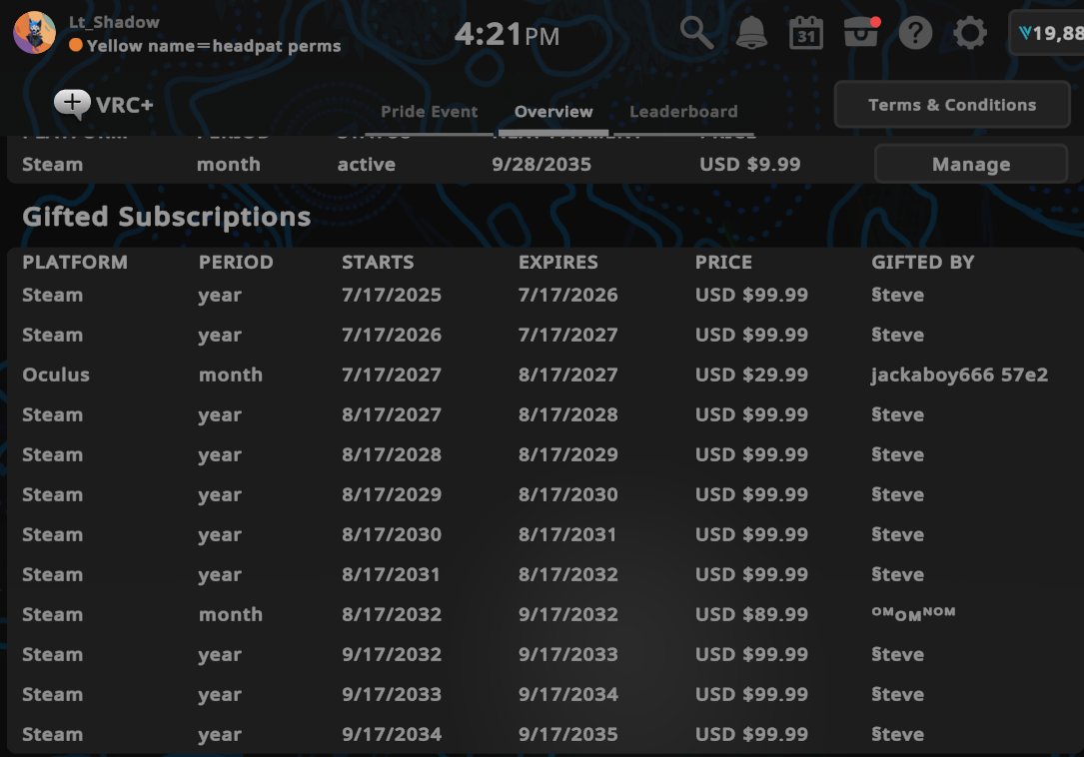Screen dimensions: 1084x757
Task: Click the PLATFORM column header
Action: (x=75, y=262)
